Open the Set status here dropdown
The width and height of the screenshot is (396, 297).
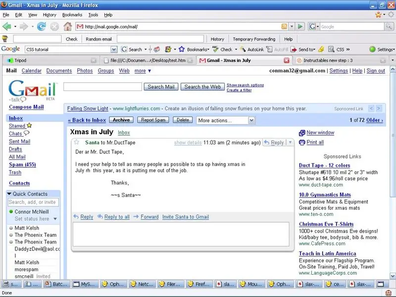(55, 219)
